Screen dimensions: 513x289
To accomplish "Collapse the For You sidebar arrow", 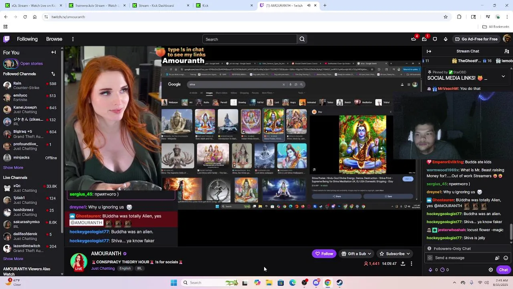I will (x=53, y=52).
